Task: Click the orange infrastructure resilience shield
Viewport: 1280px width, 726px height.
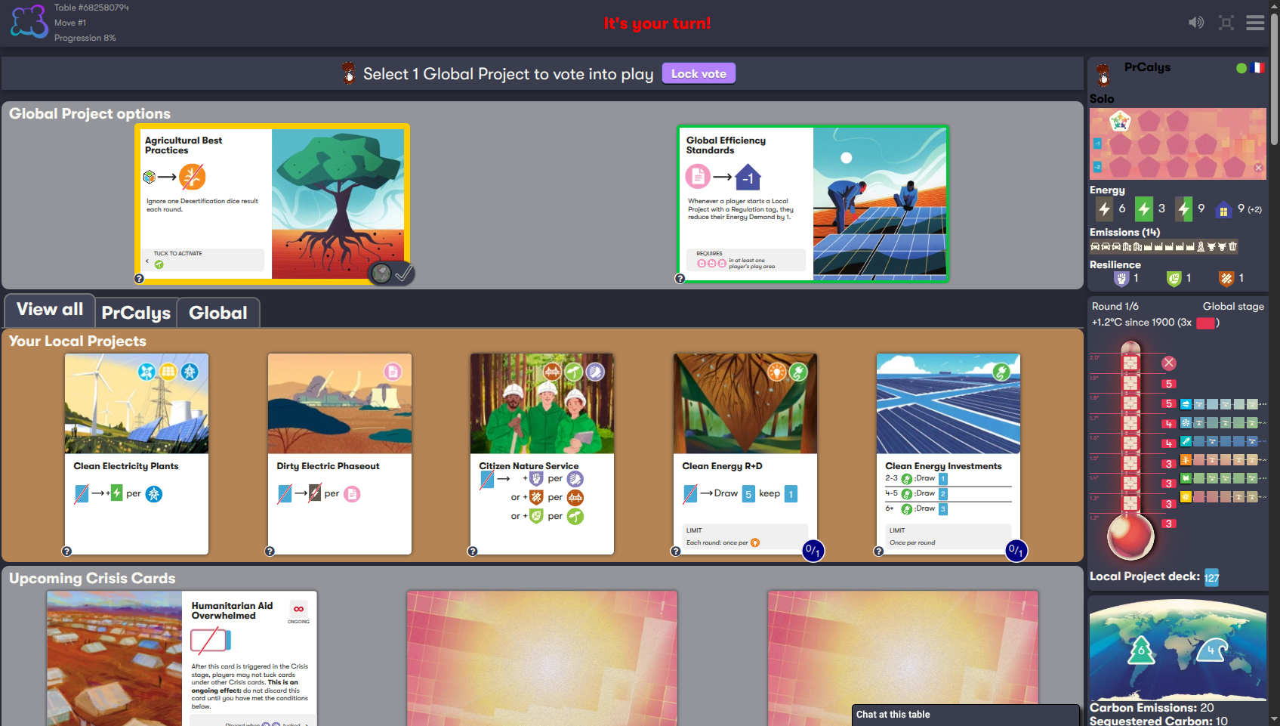Action: coord(1226,279)
